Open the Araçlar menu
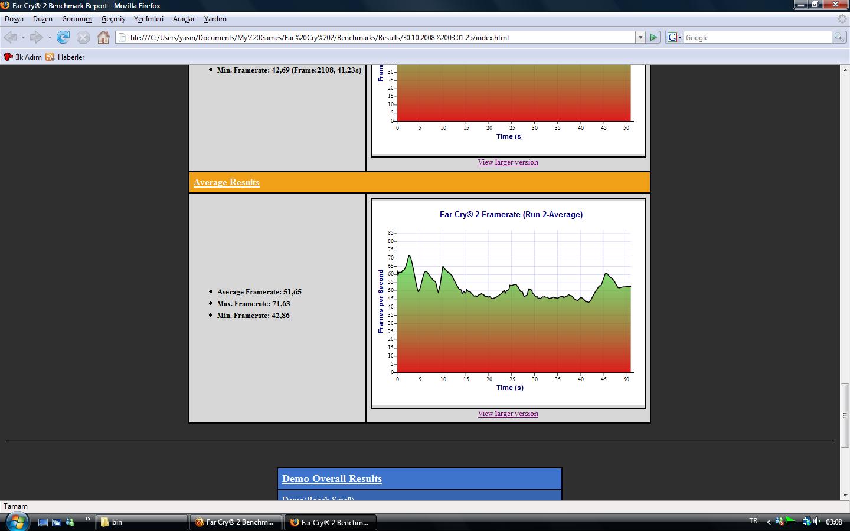The image size is (850, 531). click(x=184, y=19)
